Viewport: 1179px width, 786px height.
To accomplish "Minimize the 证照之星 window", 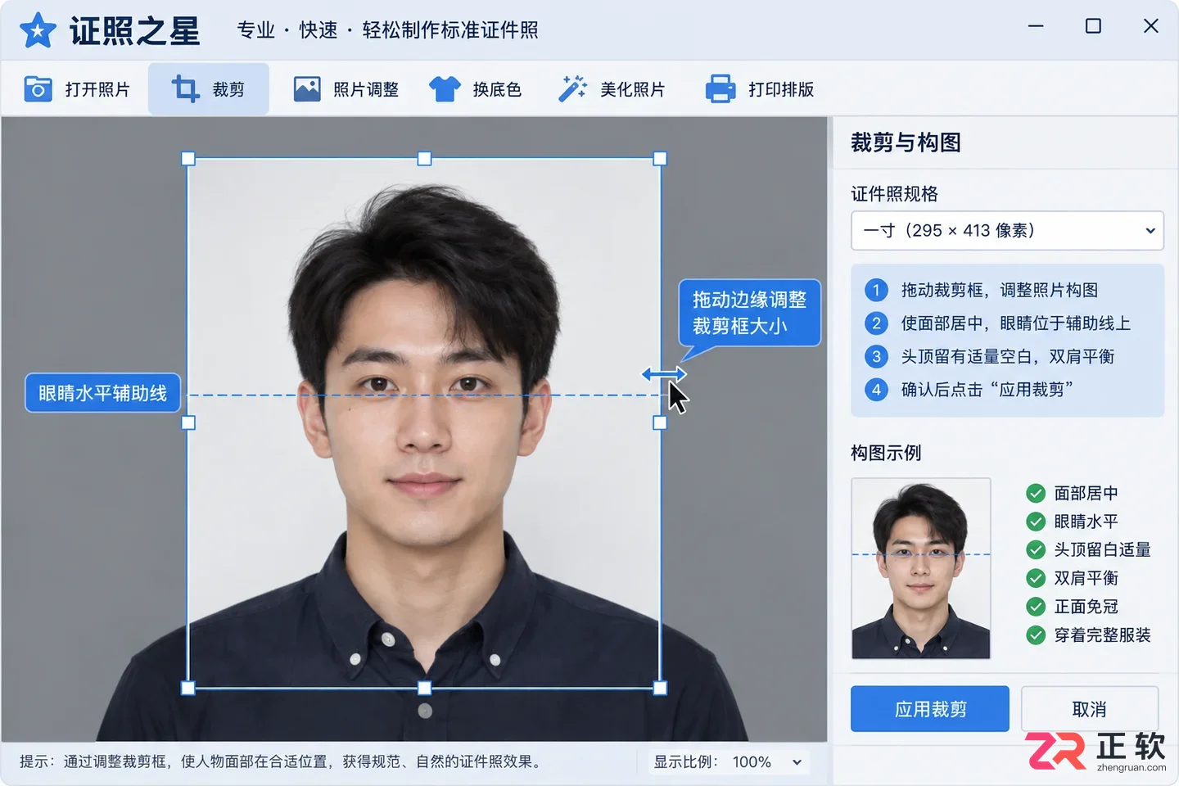I will pos(1036,26).
